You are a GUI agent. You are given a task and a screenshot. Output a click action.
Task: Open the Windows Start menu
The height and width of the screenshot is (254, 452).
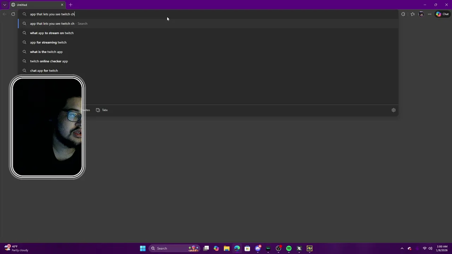(143, 248)
